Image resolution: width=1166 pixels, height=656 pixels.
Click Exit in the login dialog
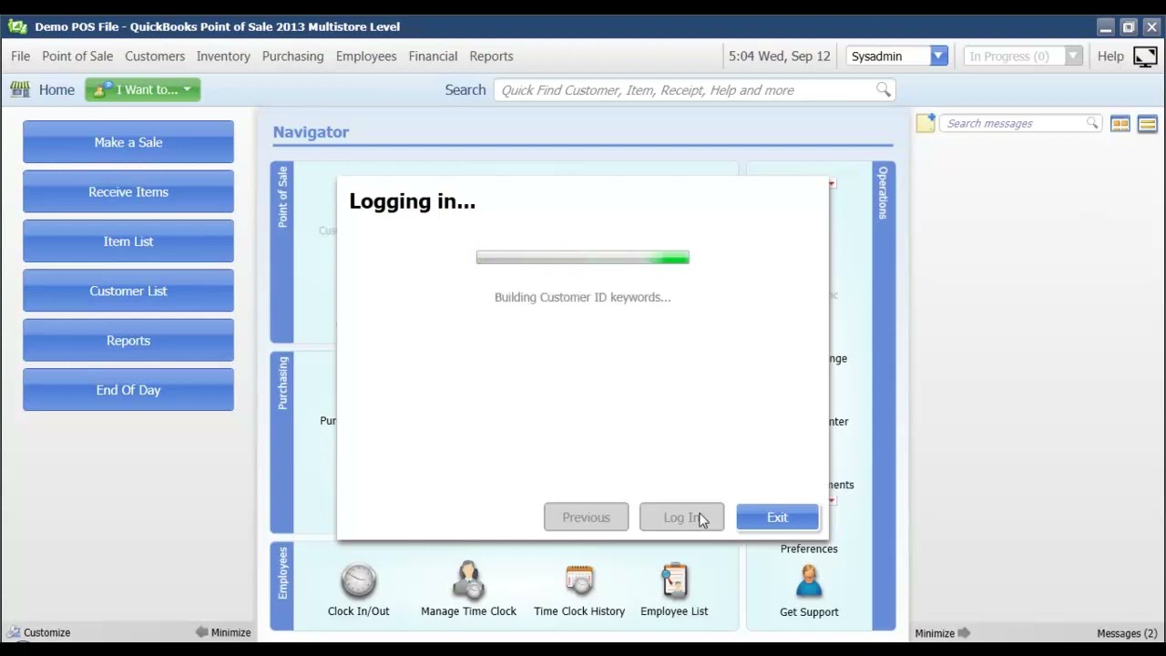click(x=777, y=518)
